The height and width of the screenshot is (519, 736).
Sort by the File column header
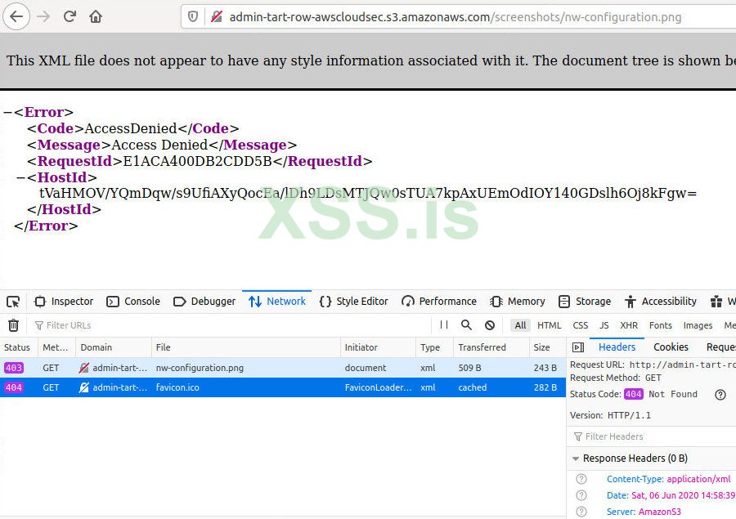click(246, 347)
